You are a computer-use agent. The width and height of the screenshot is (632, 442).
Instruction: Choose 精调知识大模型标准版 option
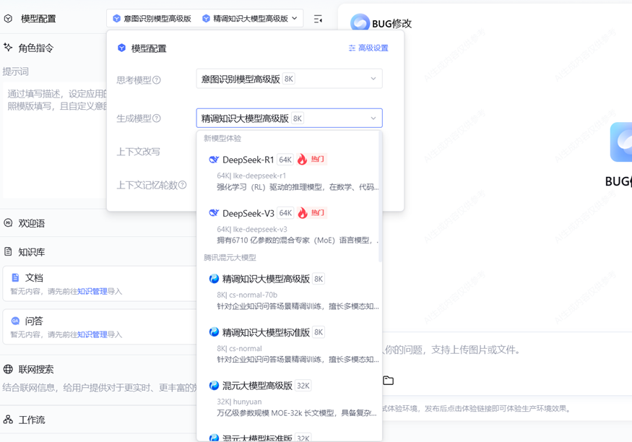289,346
